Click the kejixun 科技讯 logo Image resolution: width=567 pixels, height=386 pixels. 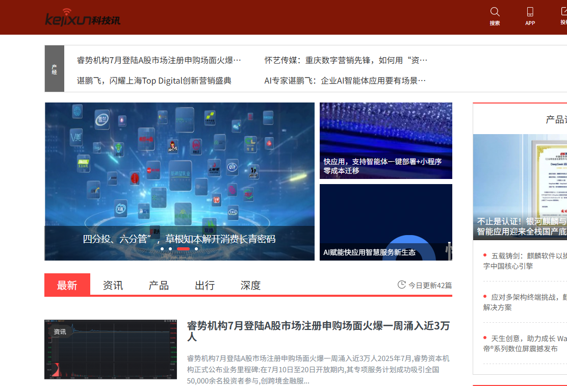click(x=83, y=17)
